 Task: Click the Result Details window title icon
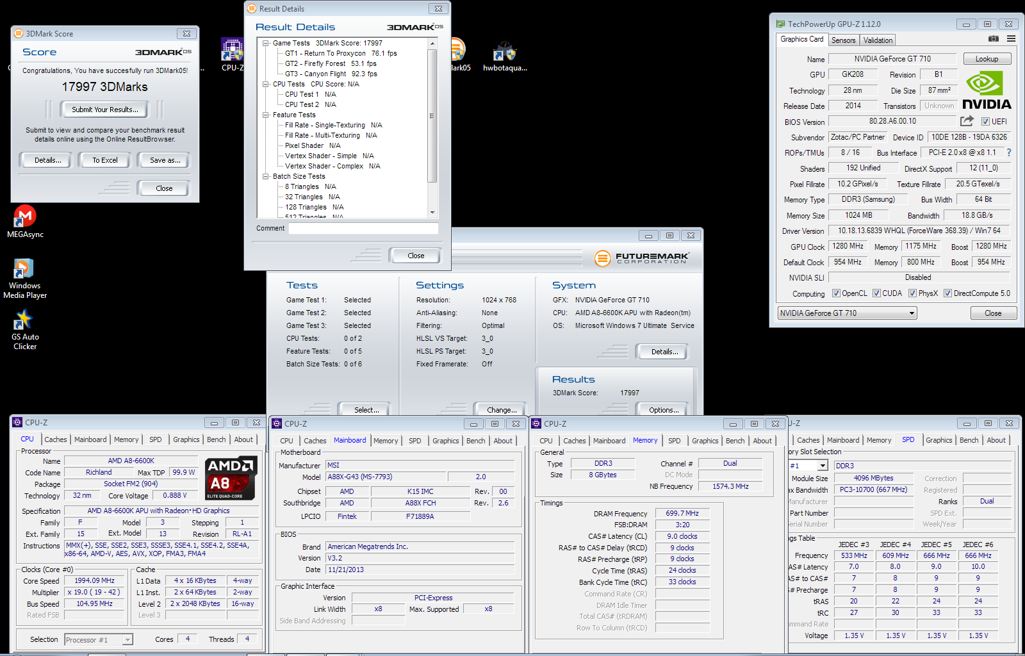[x=252, y=8]
